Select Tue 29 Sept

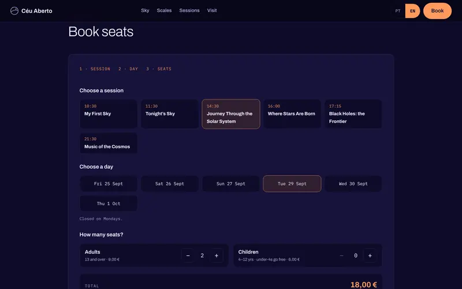click(x=292, y=184)
